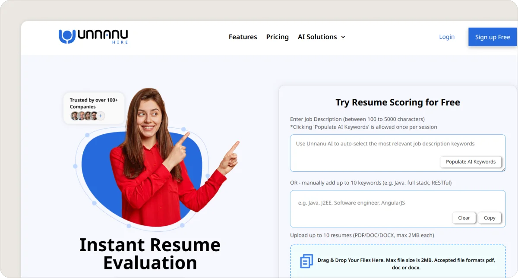
Task: Click the Drag & Drop files area text
Action: [406, 264]
